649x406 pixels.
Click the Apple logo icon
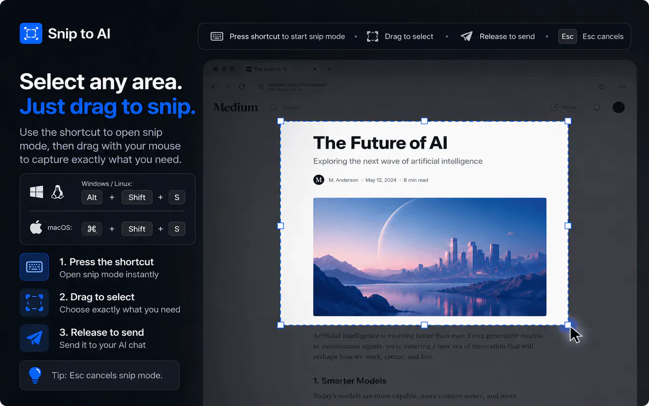36,227
